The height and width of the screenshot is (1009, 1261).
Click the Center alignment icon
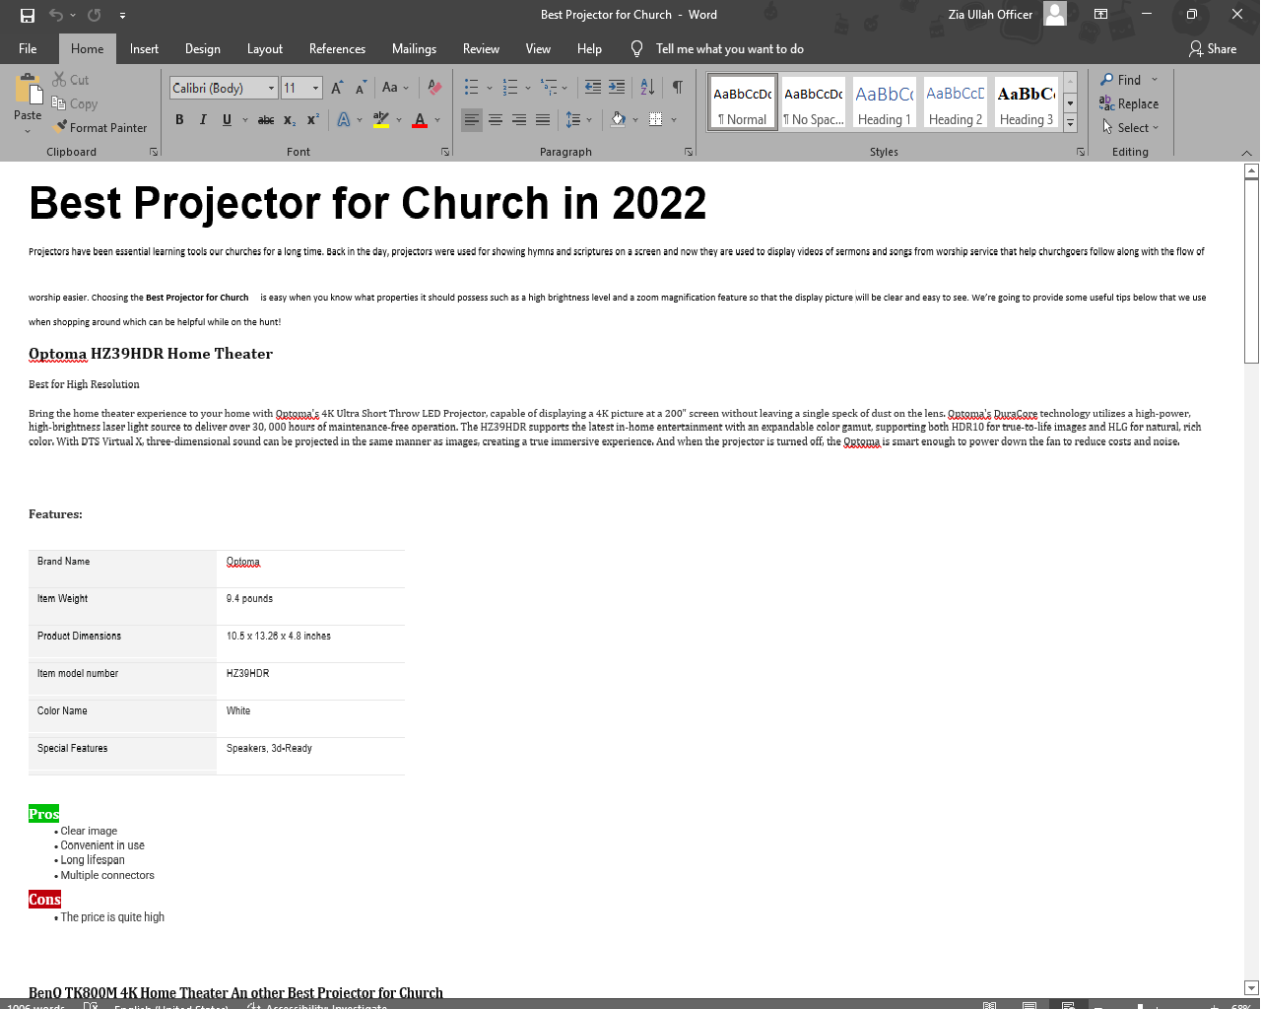496,120
